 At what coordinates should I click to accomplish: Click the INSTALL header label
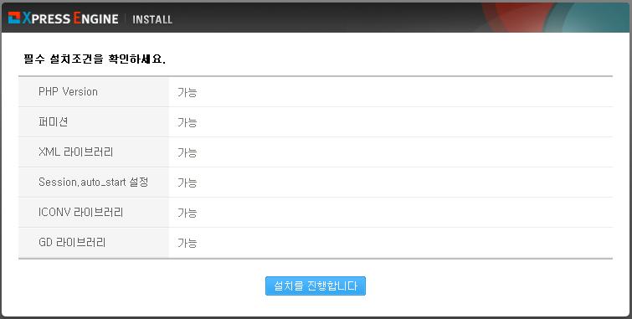(x=152, y=19)
